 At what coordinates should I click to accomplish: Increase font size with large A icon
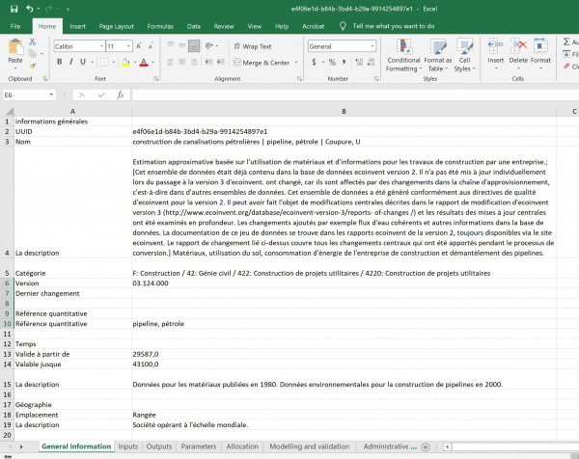tap(138, 46)
